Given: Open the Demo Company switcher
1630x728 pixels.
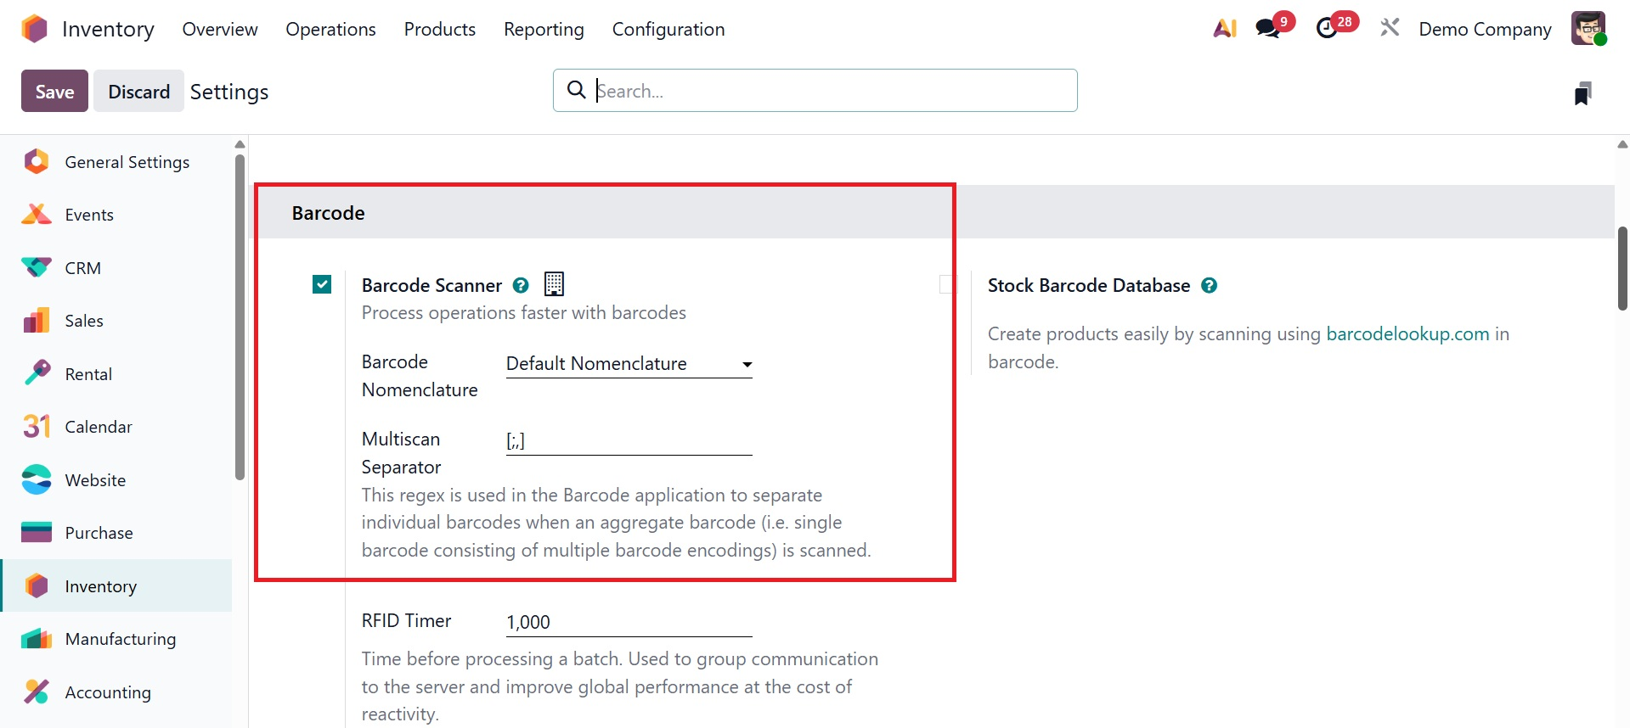Looking at the screenshot, I should click(1485, 29).
